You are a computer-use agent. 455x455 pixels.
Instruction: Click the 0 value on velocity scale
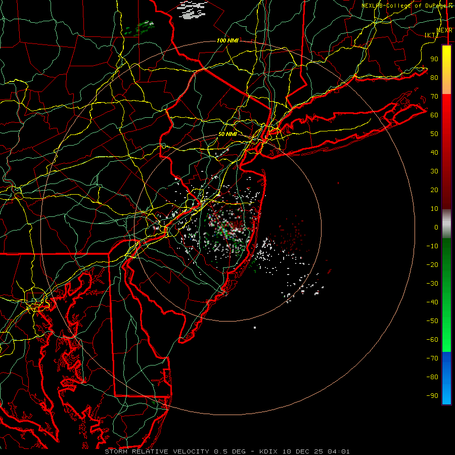(x=436, y=227)
